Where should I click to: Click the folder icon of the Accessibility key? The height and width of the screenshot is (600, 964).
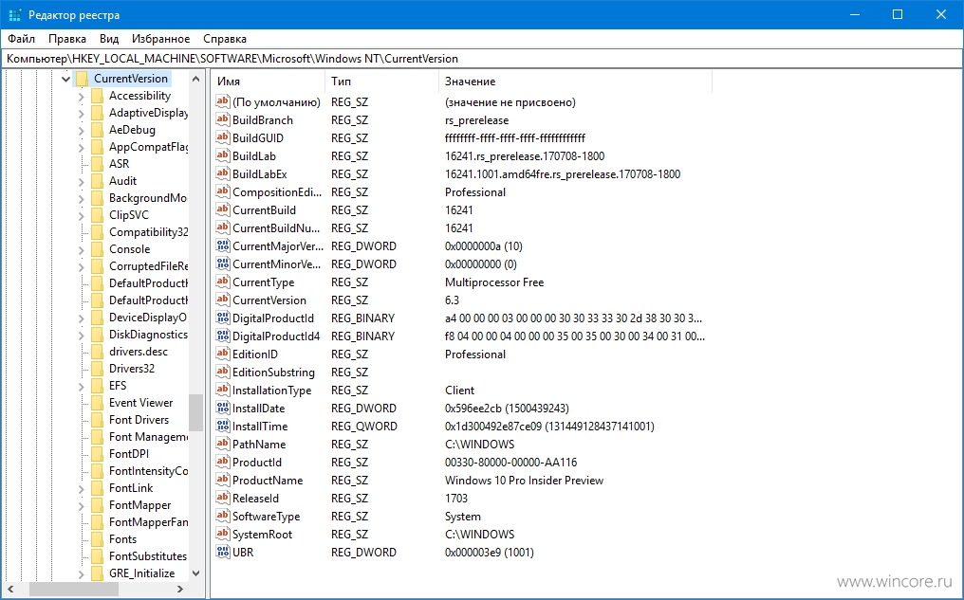[97, 96]
